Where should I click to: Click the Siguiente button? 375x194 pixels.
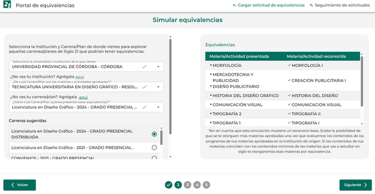pos(355,185)
